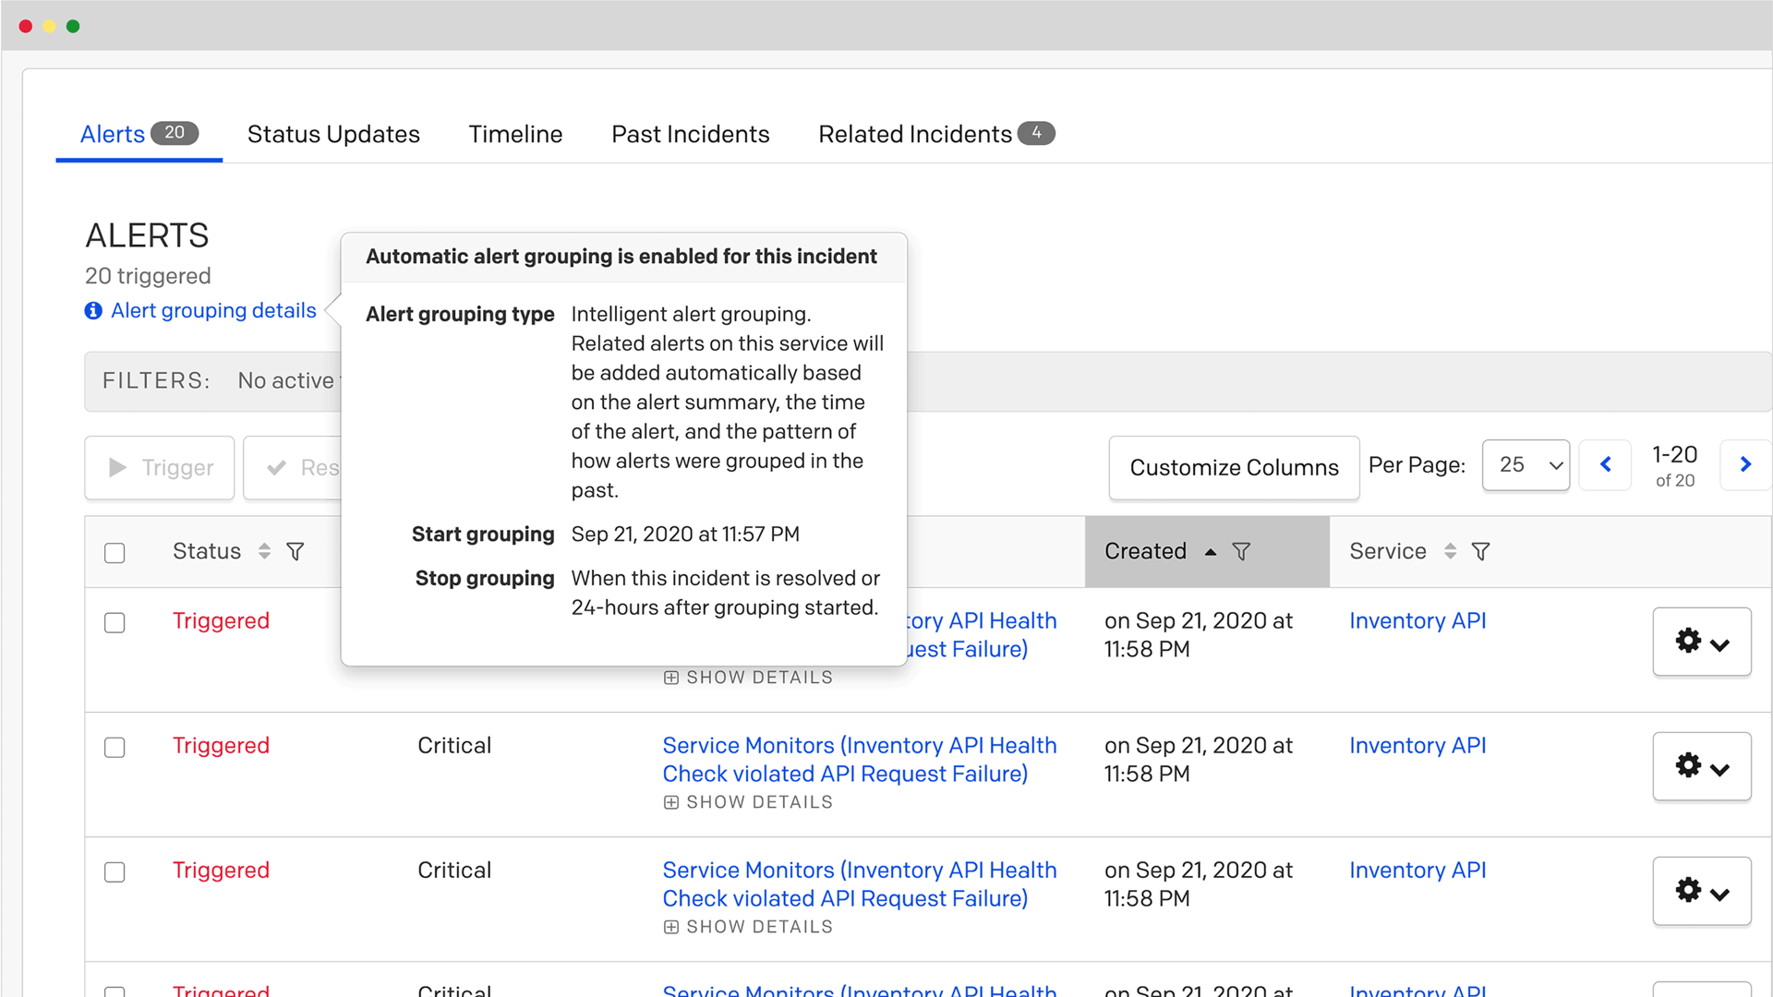Click the gear settings icon on second alert
Image resolution: width=1773 pixels, height=997 pixels.
(x=1688, y=763)
